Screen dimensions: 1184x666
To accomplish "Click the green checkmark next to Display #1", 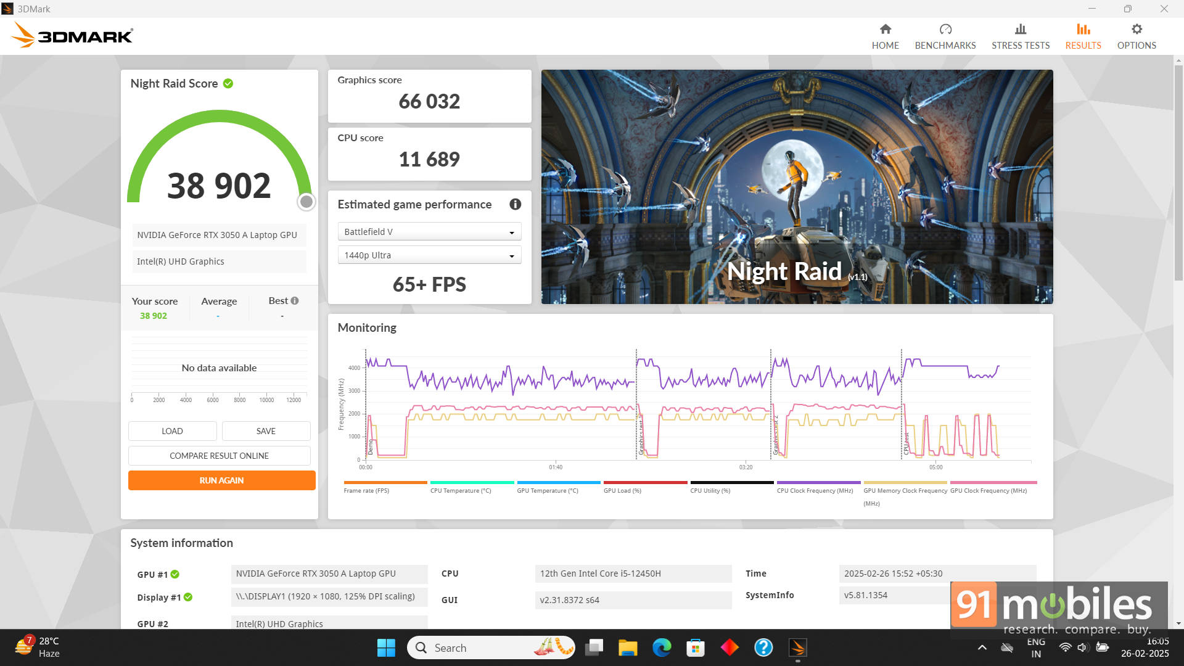I will 188,597.
